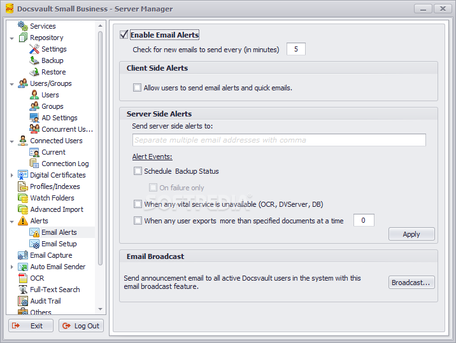Minimize the Server Manager window

point(423,9)
